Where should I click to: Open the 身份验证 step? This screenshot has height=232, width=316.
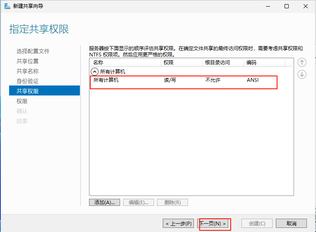click(28, 81)
